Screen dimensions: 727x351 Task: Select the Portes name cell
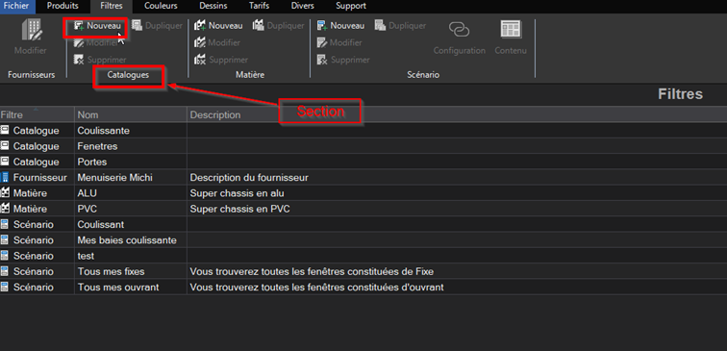[x=131, y=162]
